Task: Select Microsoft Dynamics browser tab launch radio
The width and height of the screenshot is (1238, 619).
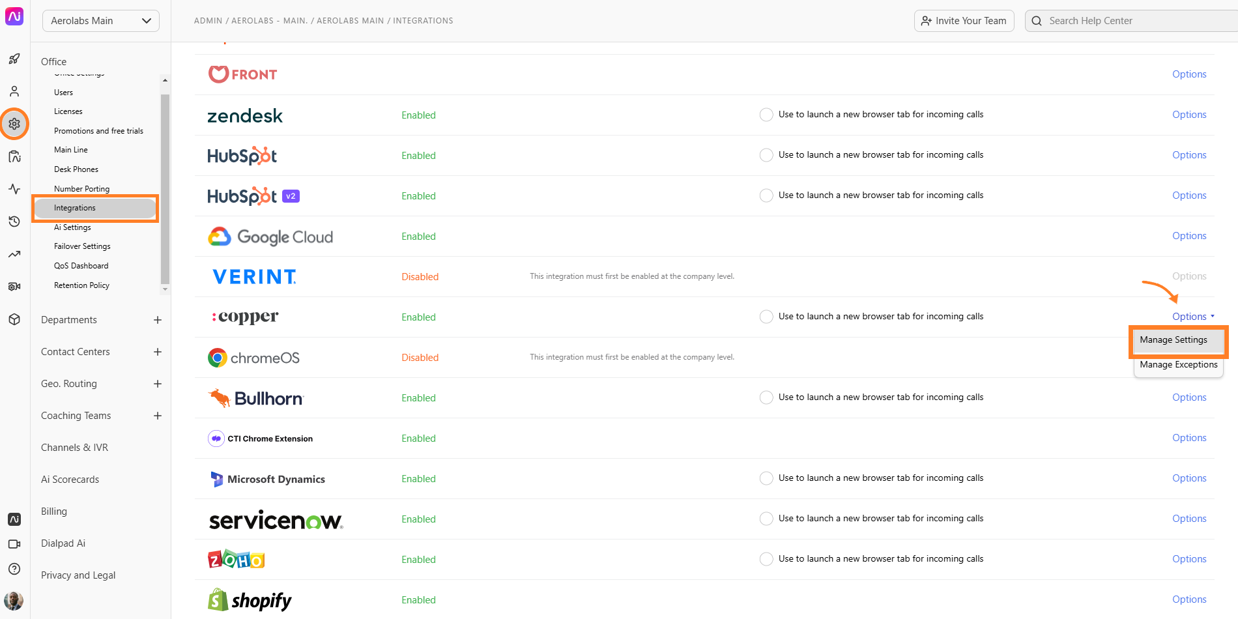Action: pyautogui.click(x=767, y=478)
